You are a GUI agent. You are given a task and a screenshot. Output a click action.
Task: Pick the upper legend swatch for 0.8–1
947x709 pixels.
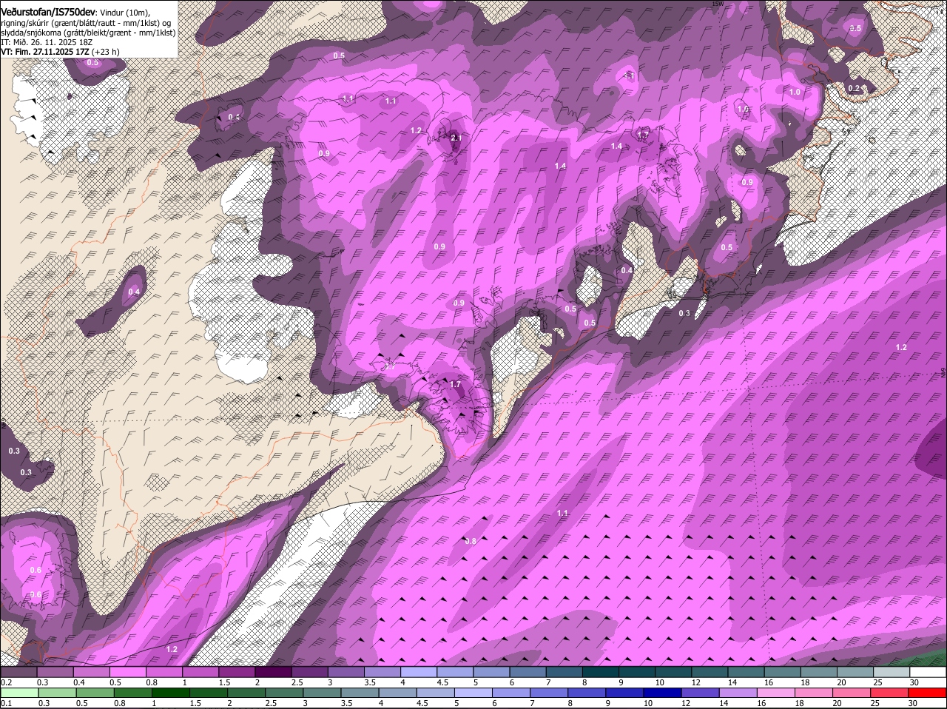point(164,672)
